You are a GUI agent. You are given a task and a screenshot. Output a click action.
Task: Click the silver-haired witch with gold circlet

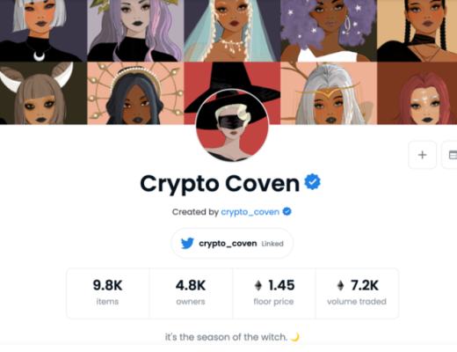(x=329, y=93)
